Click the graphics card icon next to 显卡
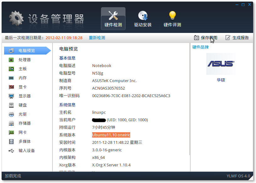 pyautogui.click(x=11, y=87)
